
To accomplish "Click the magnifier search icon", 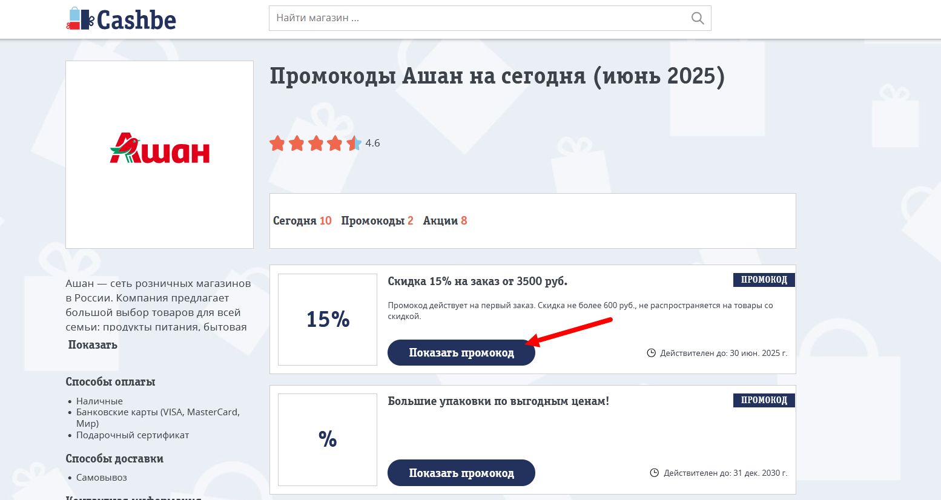I will click(698, 18).
